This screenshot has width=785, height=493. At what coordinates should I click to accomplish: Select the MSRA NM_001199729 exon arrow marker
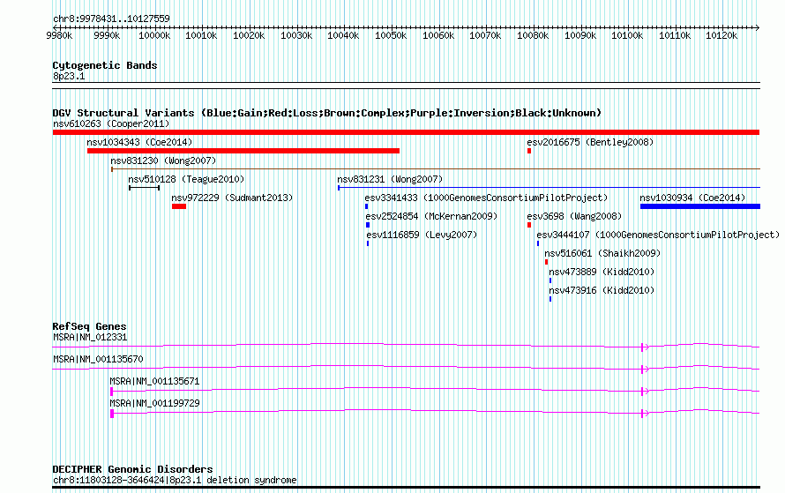pos(645,413)
